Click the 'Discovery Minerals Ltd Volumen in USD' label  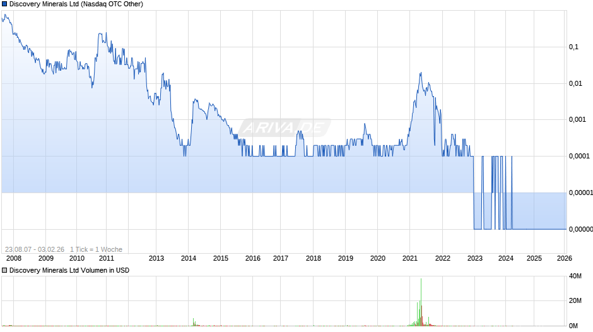point(69,270)
